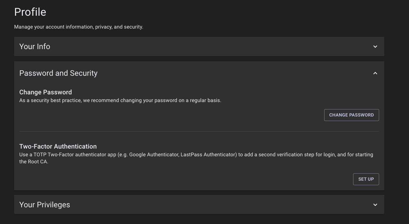The image size is (409, 224).
Task: Click the Profile page heading
Action: tap(30, 12)
